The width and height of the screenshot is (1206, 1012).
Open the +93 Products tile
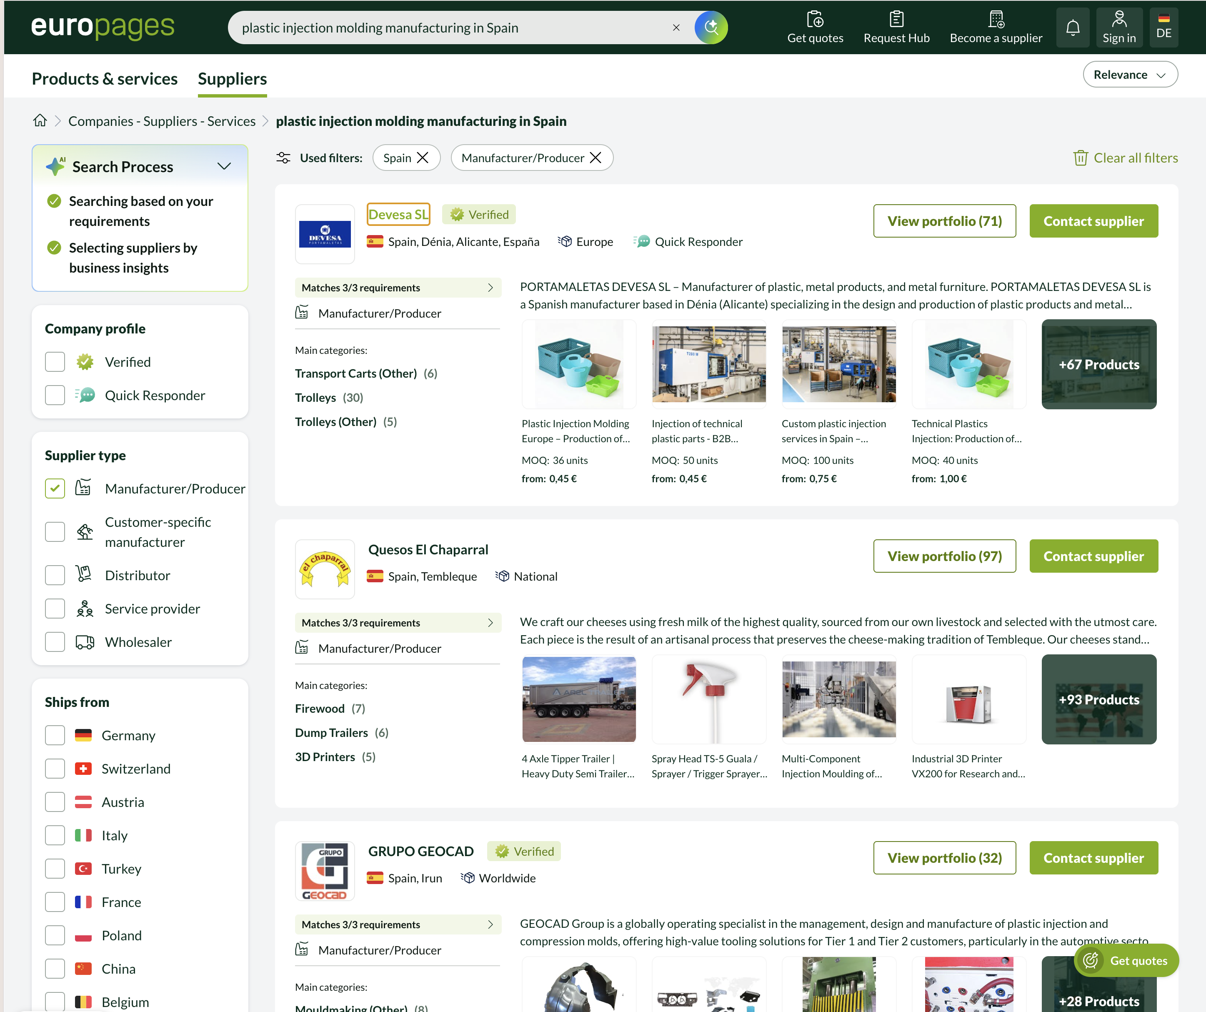[1098, 699]
